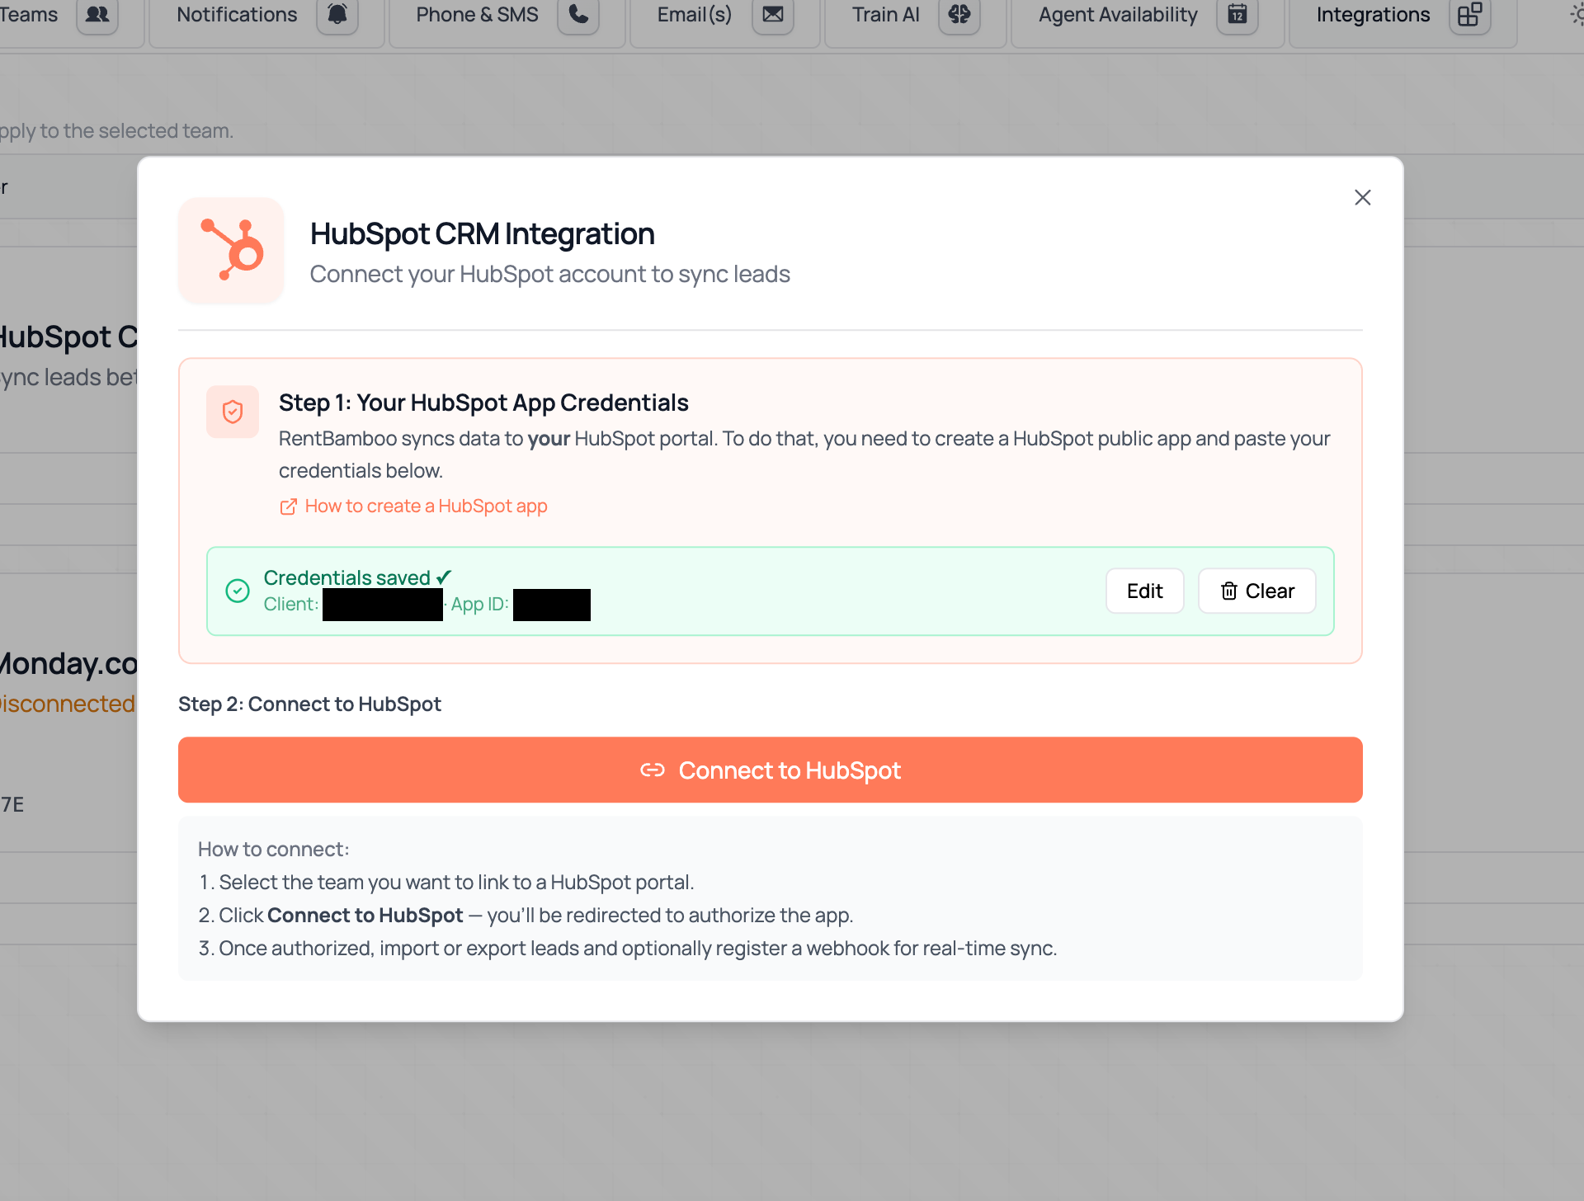Click the Credentials saved status text
This screenshot has width=1584, height=1201.
[358, 577]
